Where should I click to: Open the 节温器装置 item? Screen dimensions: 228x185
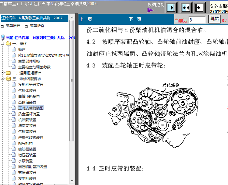coord(27,173)
